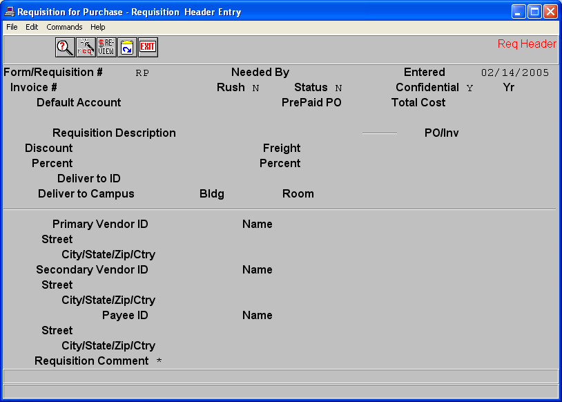
Task: Open the Help menu
Action: pyautogui.click(x=98, y=27)
